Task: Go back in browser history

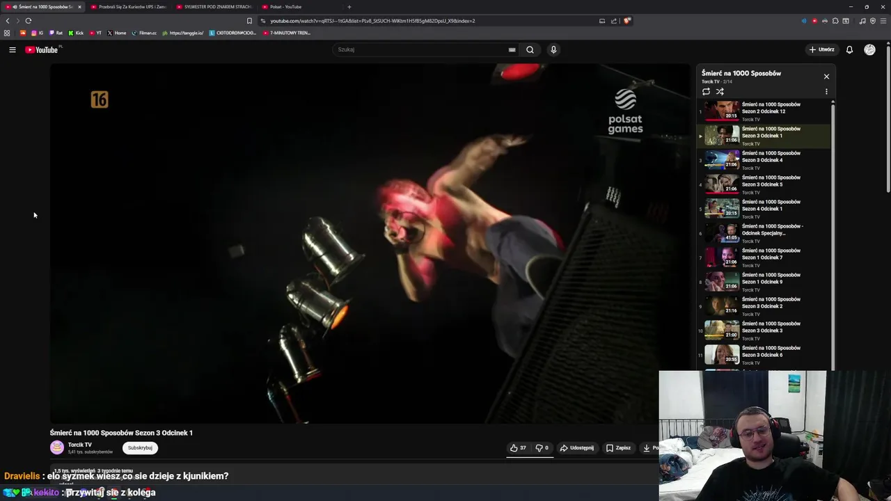Action: (x=8, y=21)
